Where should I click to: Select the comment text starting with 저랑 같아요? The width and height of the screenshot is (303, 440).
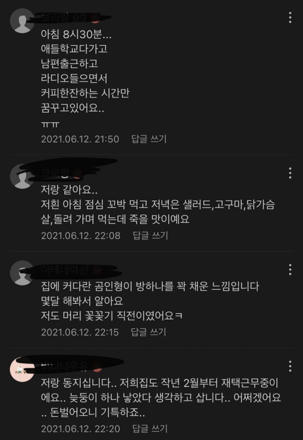[x=158, y=204]
